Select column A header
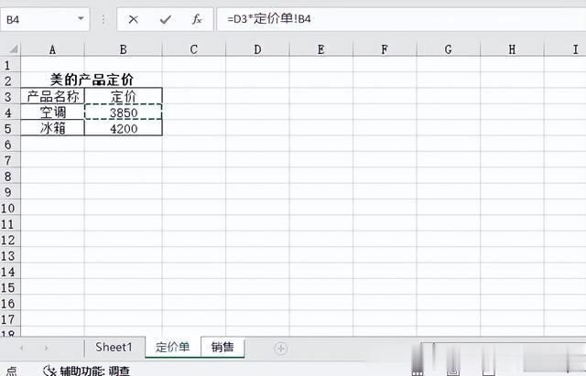This screenshot has height=376, width=586. tap(53, 49)
